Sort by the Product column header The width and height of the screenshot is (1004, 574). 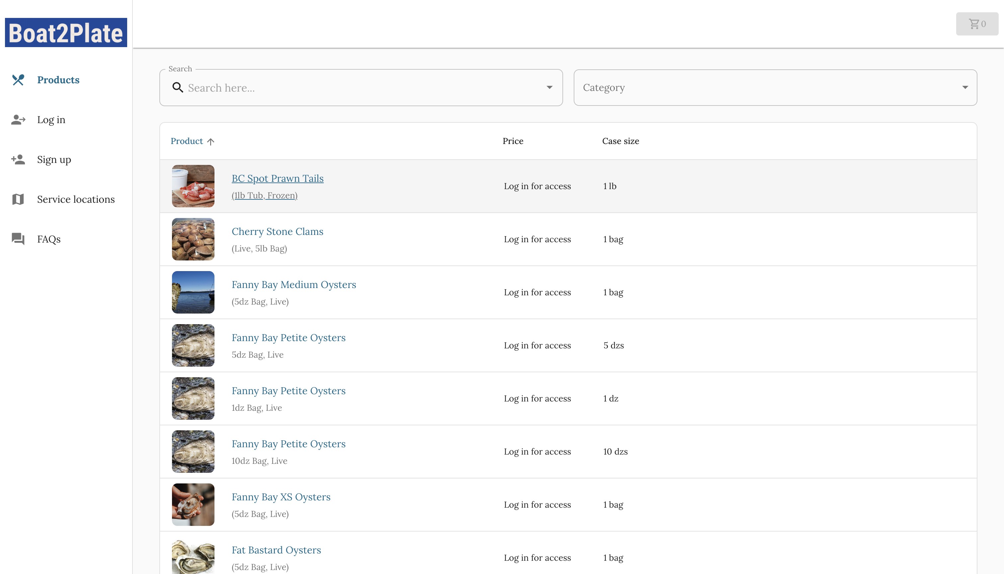click(x=187, y=141)
